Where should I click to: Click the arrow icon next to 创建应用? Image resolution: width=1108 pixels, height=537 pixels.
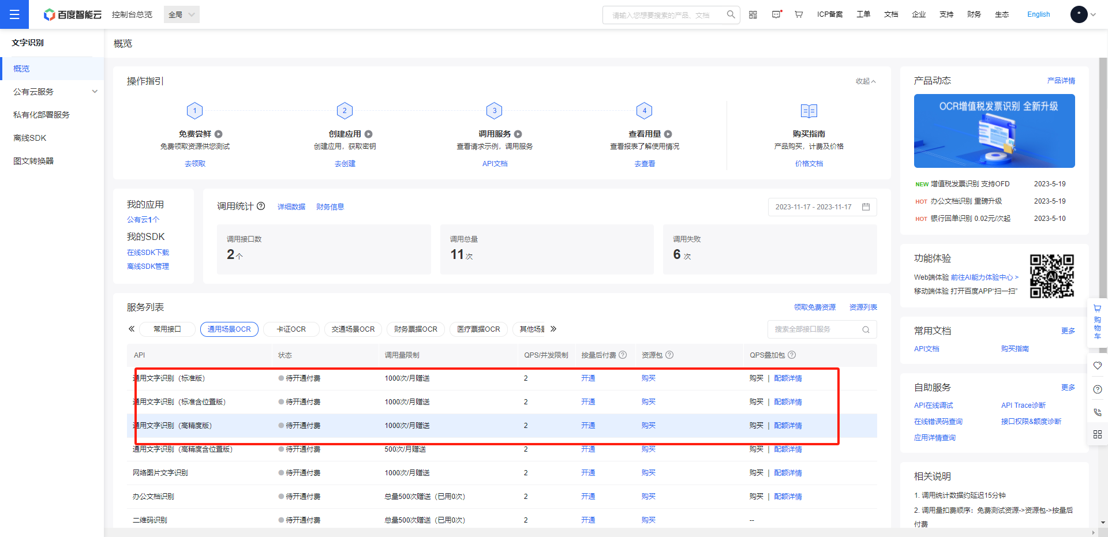pos(368,134)
